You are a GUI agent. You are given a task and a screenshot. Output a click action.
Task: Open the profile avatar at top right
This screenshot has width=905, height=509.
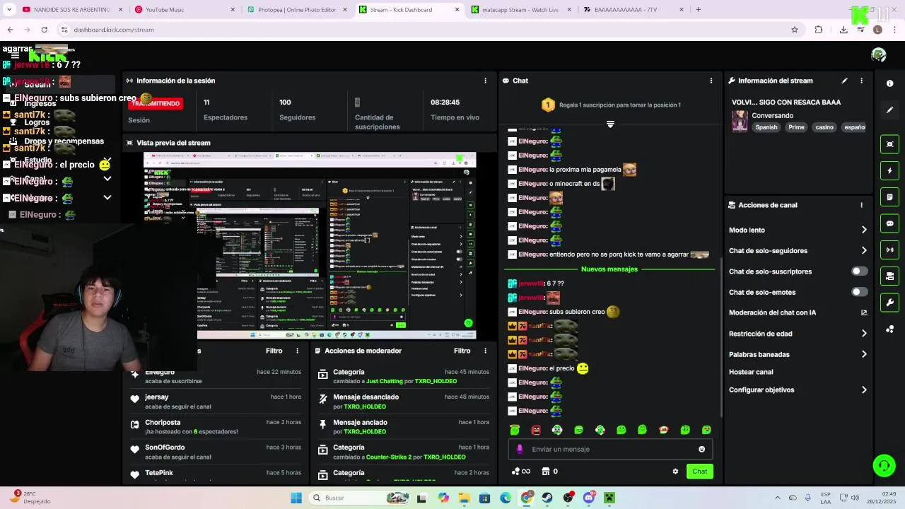pos(879,55)
